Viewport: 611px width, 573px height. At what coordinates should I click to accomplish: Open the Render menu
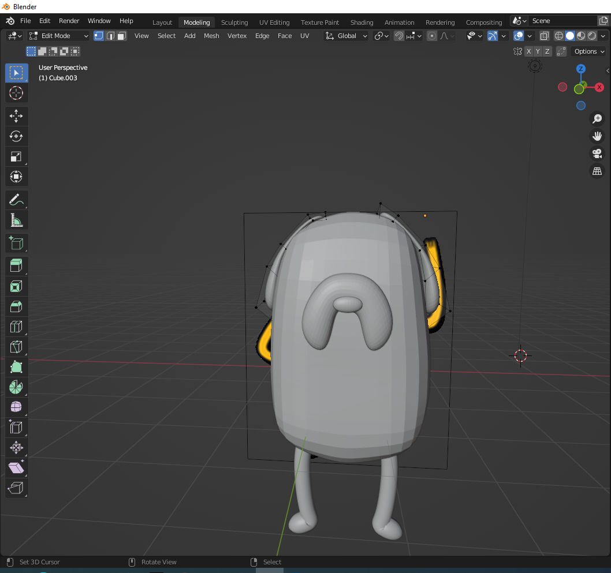(x=69, y=21)
